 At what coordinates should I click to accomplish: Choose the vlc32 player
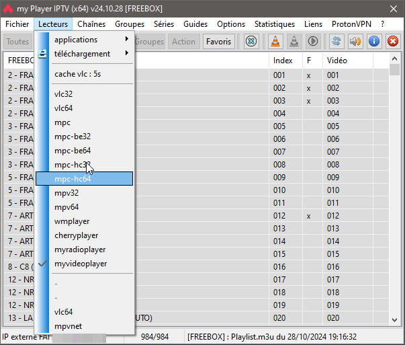tap(84, 94)
